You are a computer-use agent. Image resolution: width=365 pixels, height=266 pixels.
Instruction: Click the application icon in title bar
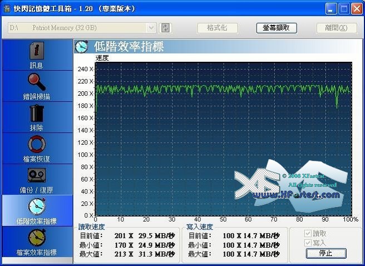[7, 8]
